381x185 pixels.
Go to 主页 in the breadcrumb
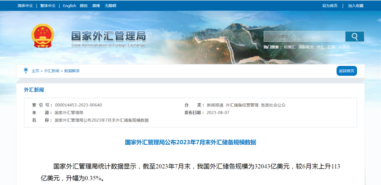click(35, 71)
